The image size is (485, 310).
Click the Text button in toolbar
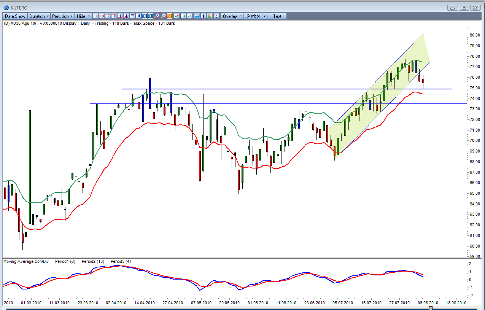click(277, 16)
